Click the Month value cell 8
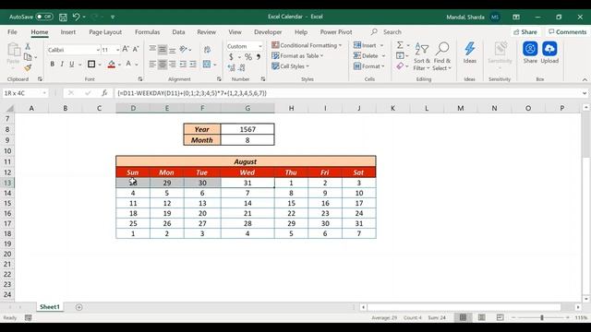The height and width of the screenshot is (332, 591). click(x=247, y=140)
